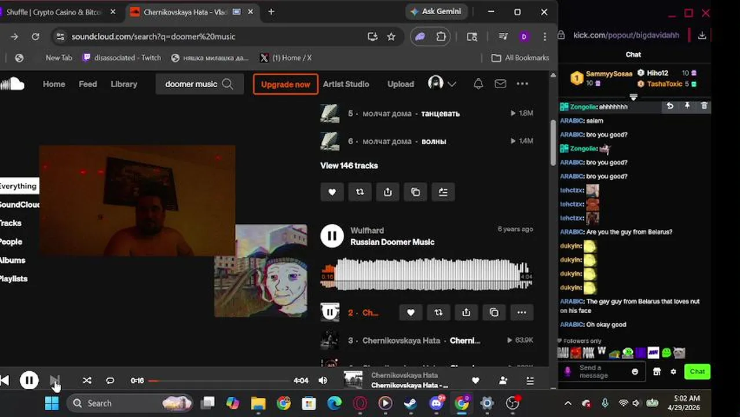
Task: Add молчат дома album to Next up
Action: (x=444, y=192)
